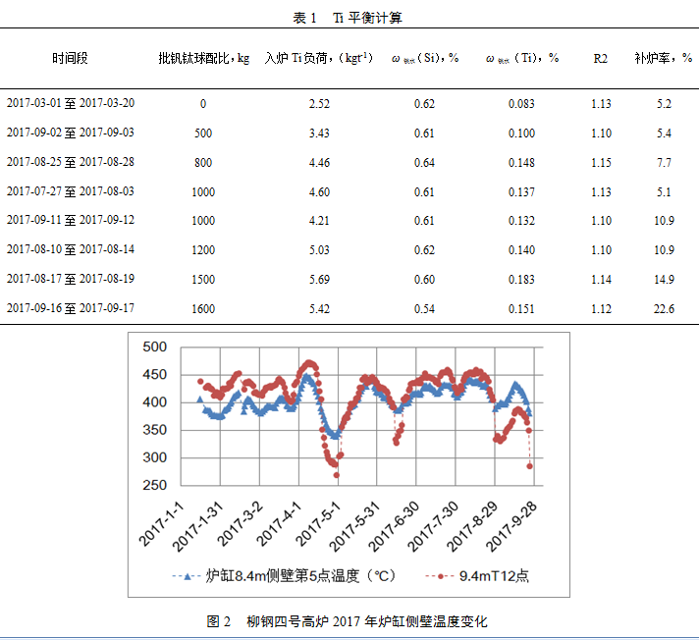Select the R2 column header
Screen dimensions: 699x640
tap(600, 58)
